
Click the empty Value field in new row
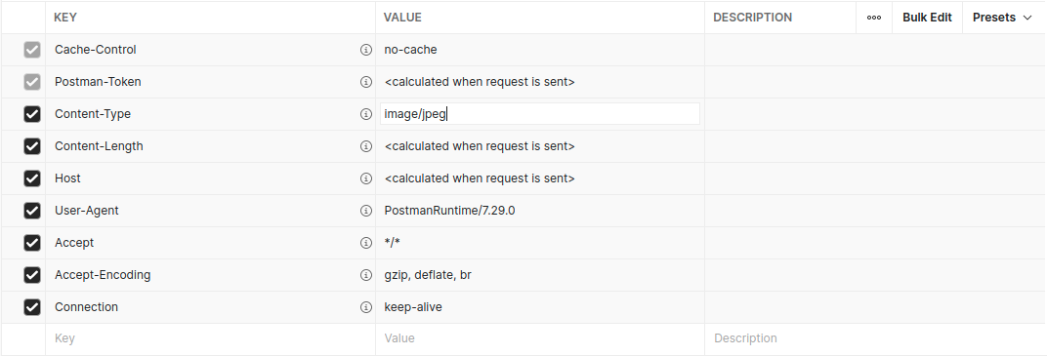point(540,338)
